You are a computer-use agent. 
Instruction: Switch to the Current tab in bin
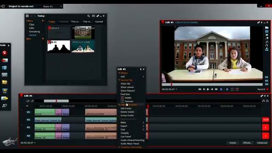click(x=99, y=22)
